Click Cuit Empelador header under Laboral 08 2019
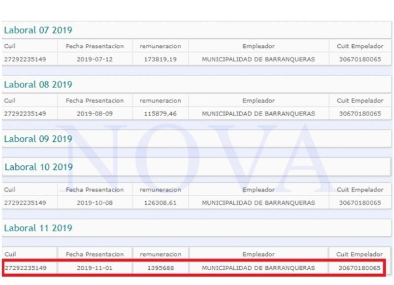Screen dimensions: 394x285 click(360, 101)
